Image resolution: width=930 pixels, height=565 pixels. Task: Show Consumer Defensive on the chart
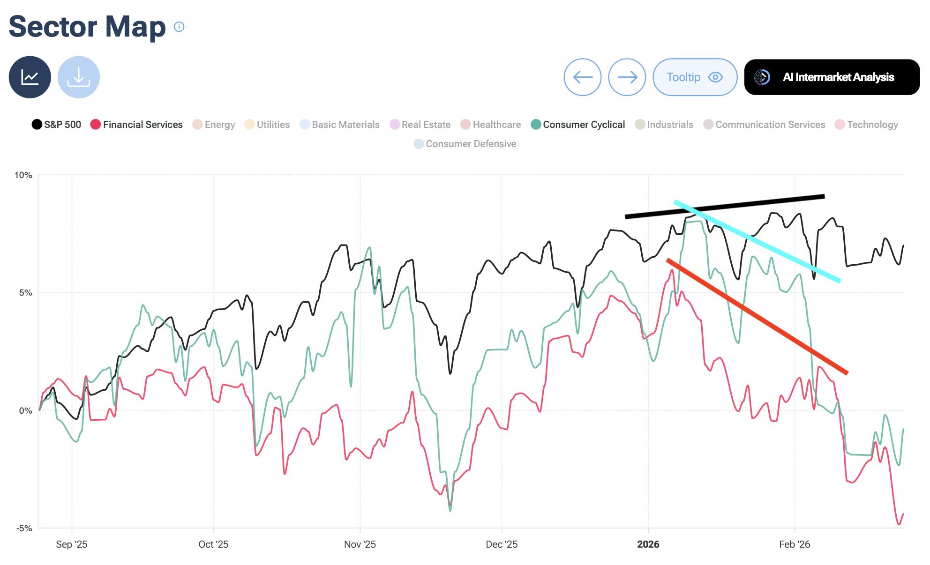[465, 144]
